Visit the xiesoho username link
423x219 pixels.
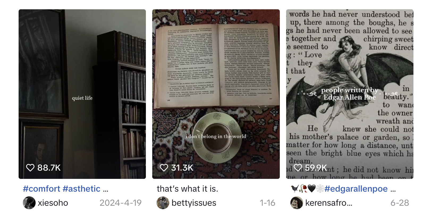(53, 203)
